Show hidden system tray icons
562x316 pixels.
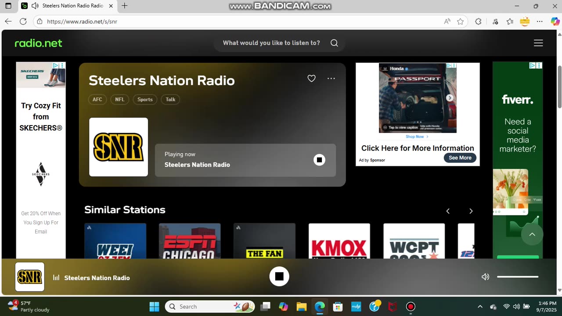coord(480,306)
